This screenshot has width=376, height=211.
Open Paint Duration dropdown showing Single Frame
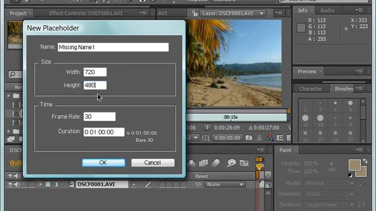(330, 205)
